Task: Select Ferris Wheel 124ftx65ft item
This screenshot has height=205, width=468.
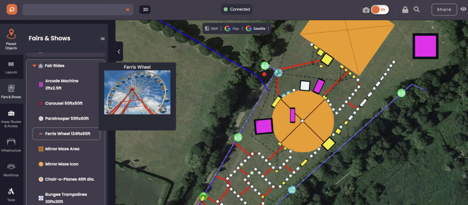Action: click(x=66, y=134)
